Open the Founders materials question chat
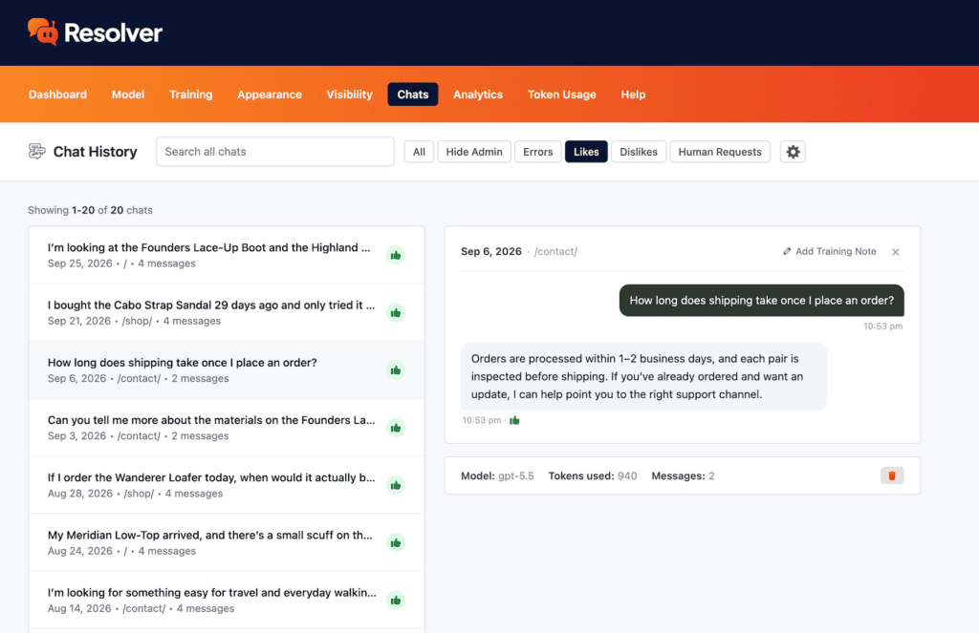 pyautogui.click(x=226, y=428)
